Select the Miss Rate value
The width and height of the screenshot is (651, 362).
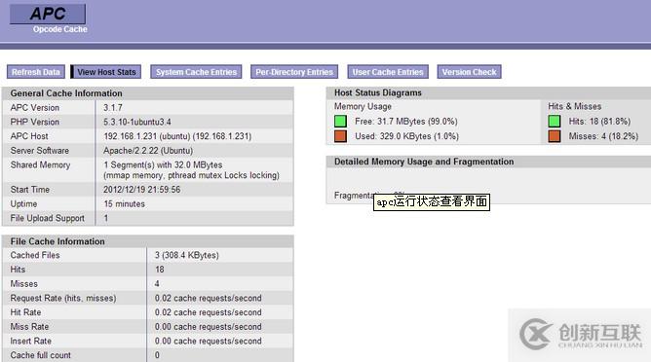[208, 327]
